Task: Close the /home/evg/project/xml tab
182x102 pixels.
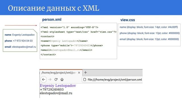Action: pyautogui.click(x=79, y=73)
